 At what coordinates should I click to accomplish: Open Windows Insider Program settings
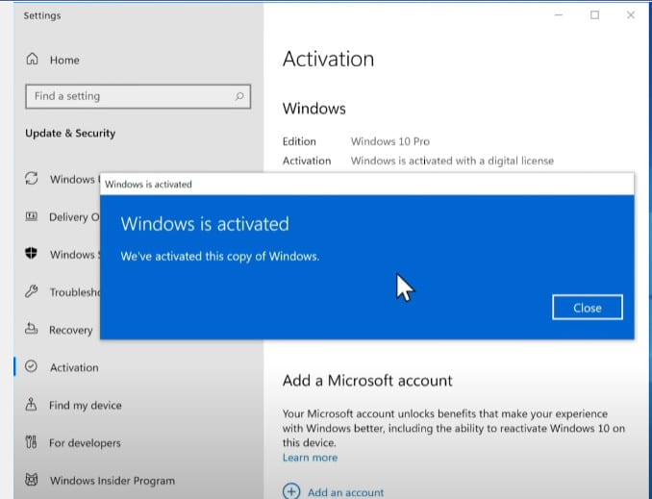[113, 481]
